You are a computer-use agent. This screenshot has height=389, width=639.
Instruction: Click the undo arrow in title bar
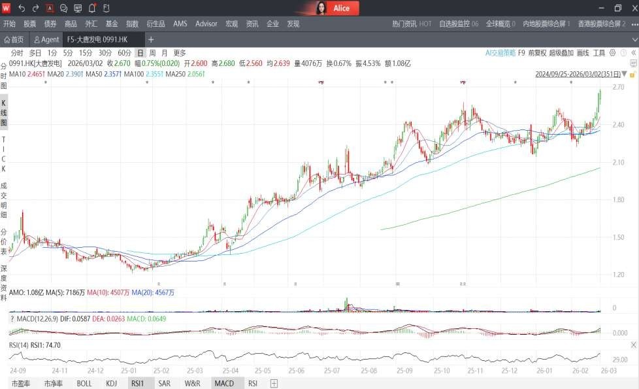pos(22,8)
